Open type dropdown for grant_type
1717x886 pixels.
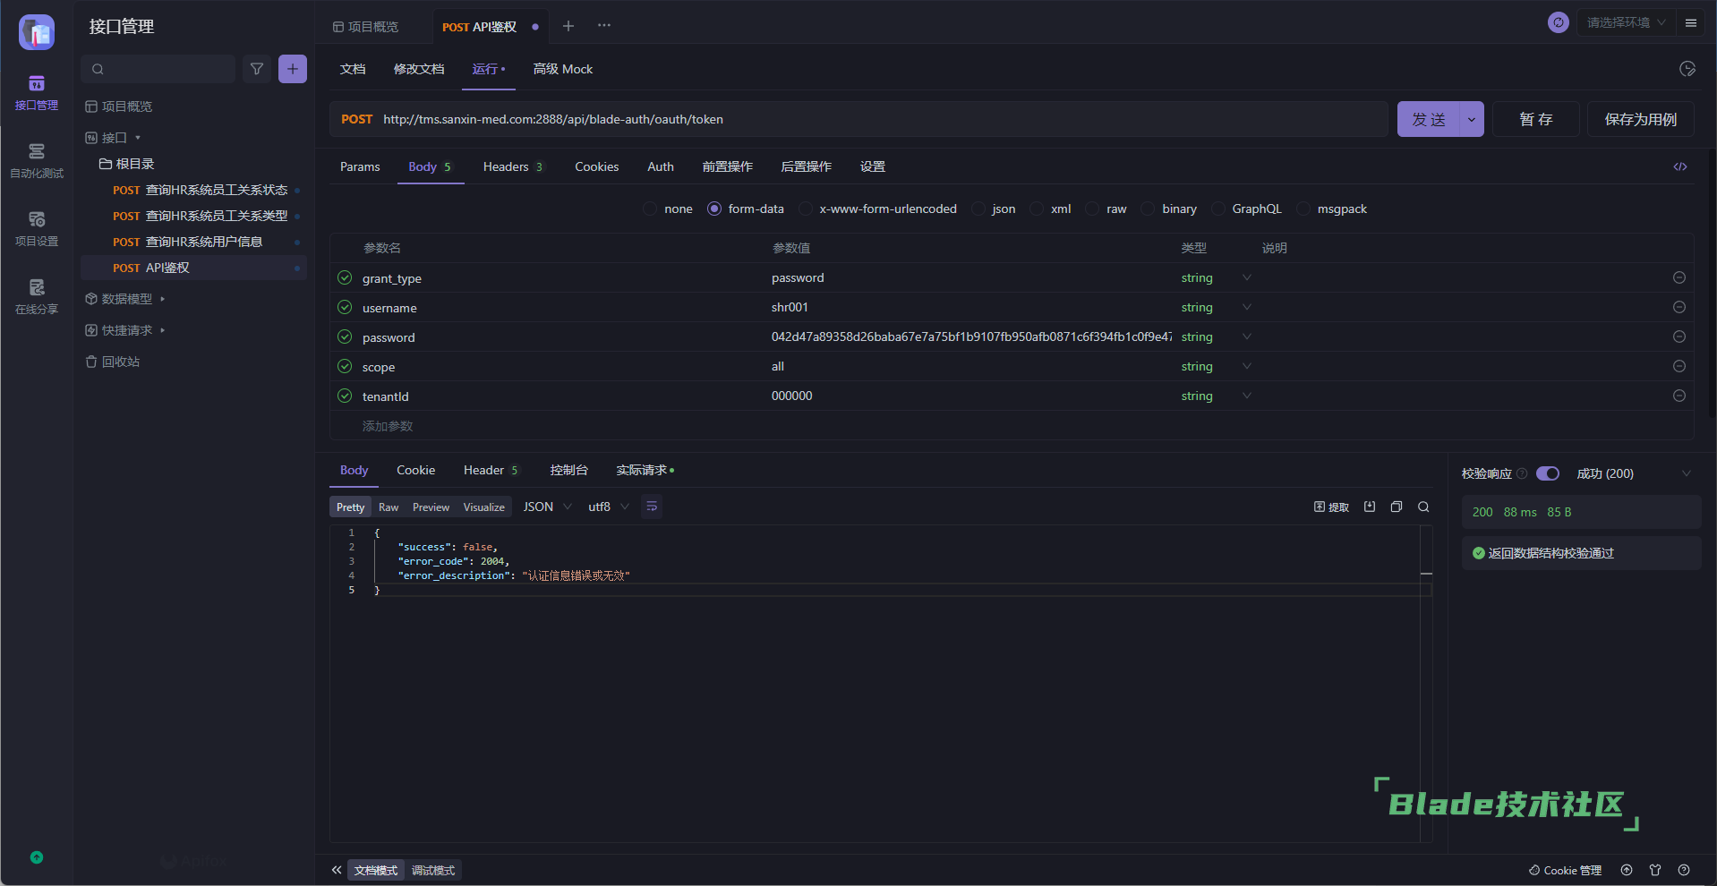click(x=1247, y=277)
